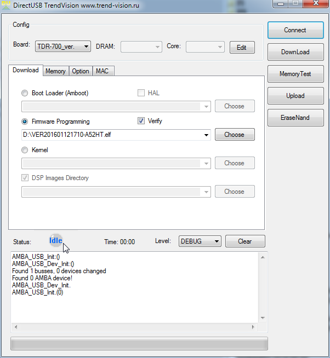Click the Upload button
Viewport: 330px width, 358px height.
[295, 96]
